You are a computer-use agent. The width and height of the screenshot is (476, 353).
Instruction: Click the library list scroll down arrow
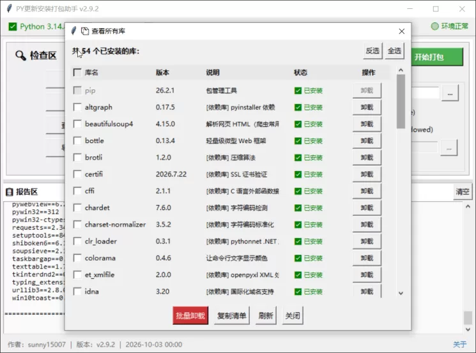[401, 293]
